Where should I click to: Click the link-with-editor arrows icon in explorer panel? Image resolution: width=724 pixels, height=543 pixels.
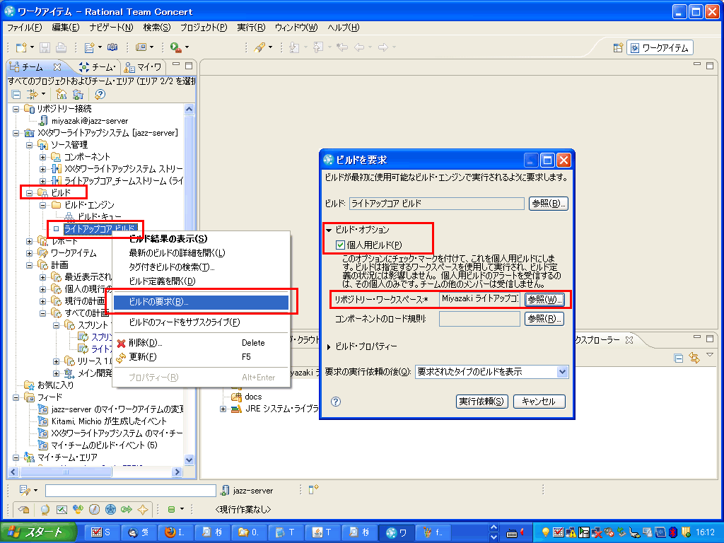coord(694,358)
